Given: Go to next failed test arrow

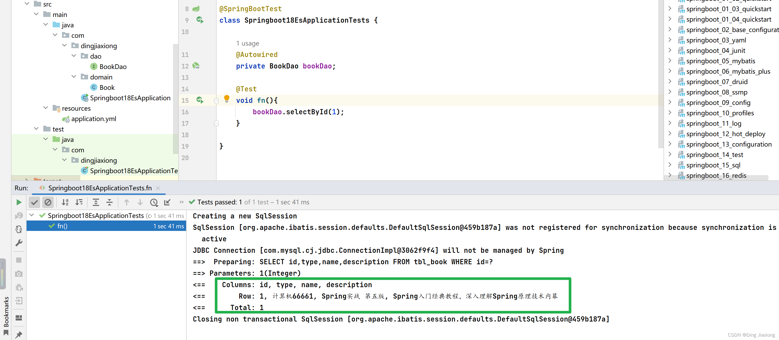Looking at the screenshot, I should point(140,202).
